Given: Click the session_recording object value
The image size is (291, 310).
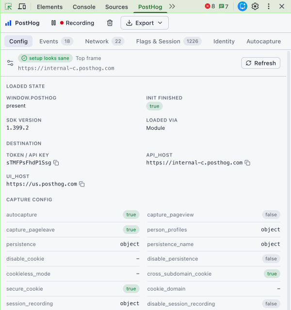Looking at the screenshot, I should (129, 304).
